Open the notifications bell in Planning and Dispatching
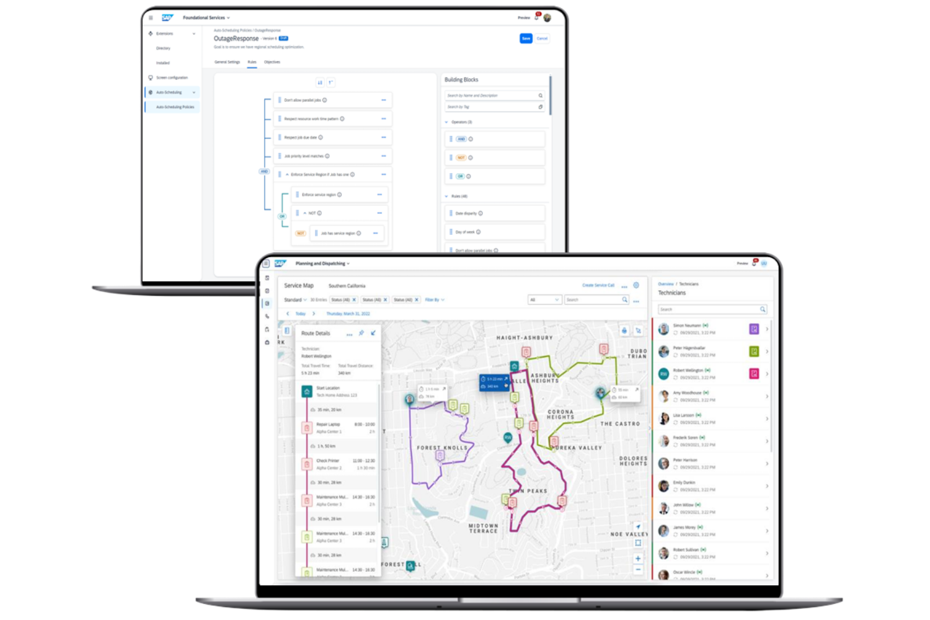 pyautogui.click(x=755, y=263)
